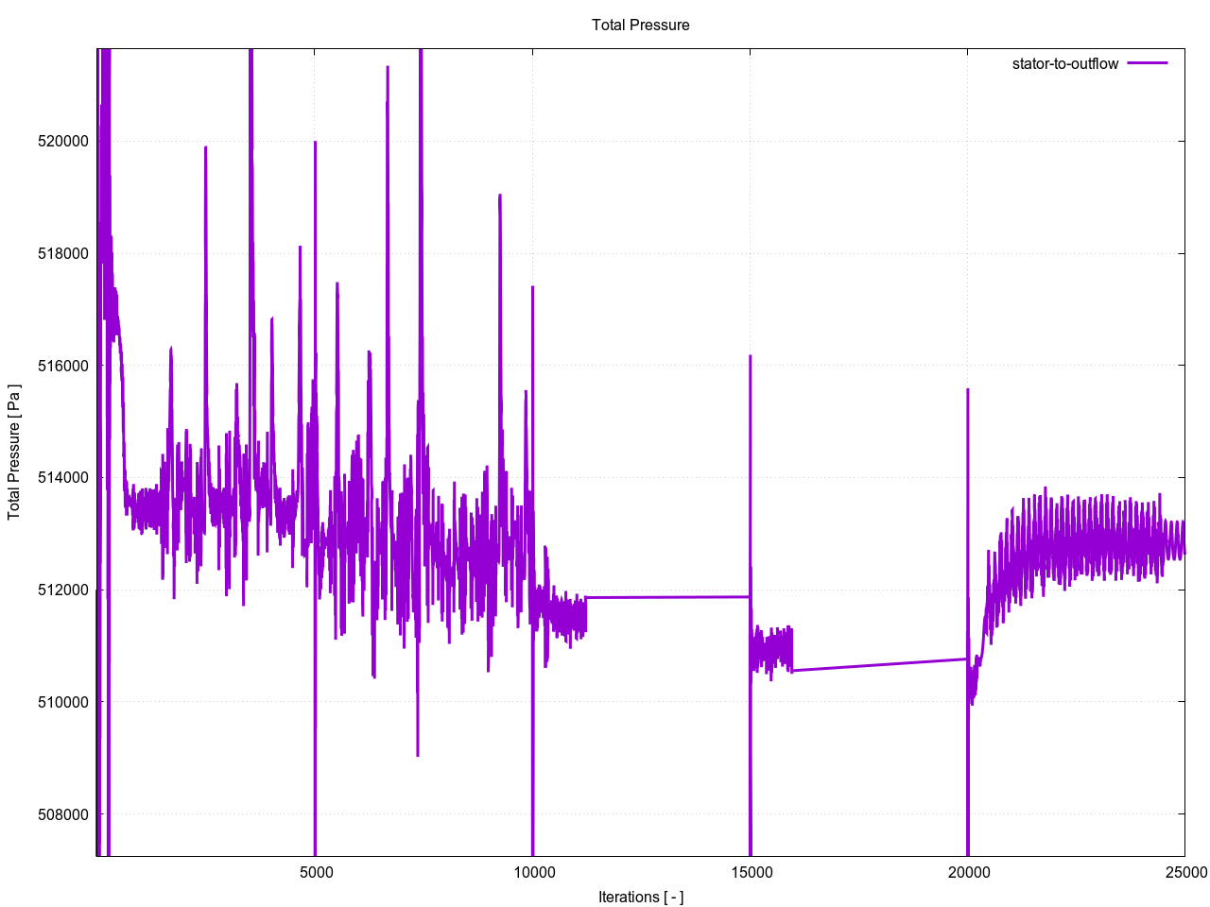Click the 508000 y-axis tick label

coord(63,814)
